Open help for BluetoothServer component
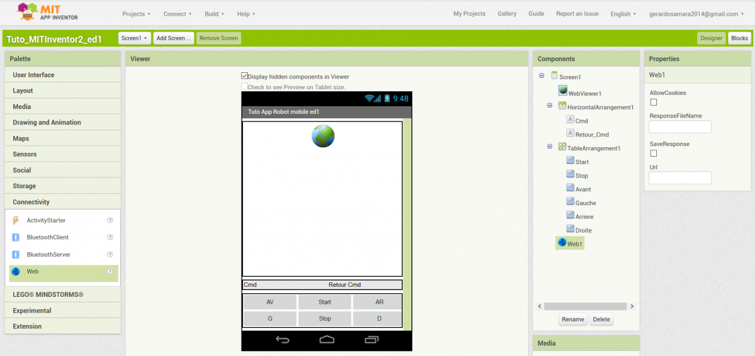755x356 pixels. pos(110,255)
